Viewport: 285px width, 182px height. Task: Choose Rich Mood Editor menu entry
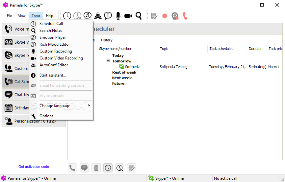click(61, 44)
